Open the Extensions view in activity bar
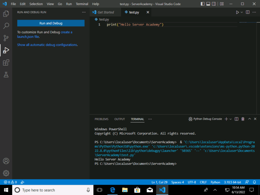 (6, 63)
